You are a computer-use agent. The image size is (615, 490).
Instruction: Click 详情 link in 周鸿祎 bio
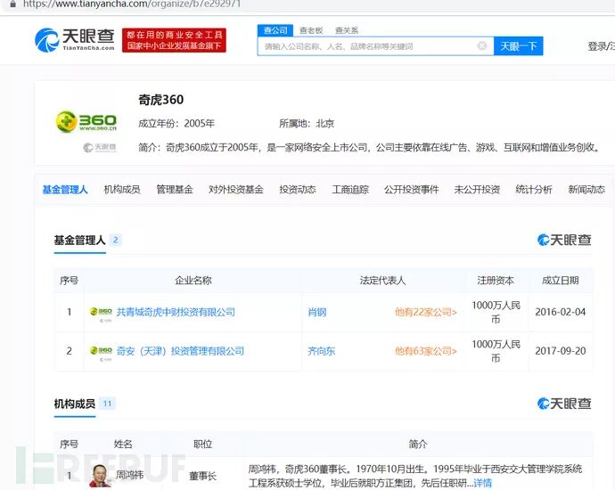pos(483,483)
